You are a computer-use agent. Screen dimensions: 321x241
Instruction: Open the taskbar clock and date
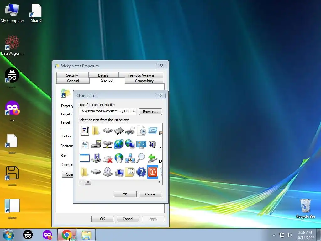click(305, 235)
